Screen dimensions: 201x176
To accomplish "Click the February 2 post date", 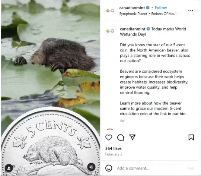I will tap(114, 154).
